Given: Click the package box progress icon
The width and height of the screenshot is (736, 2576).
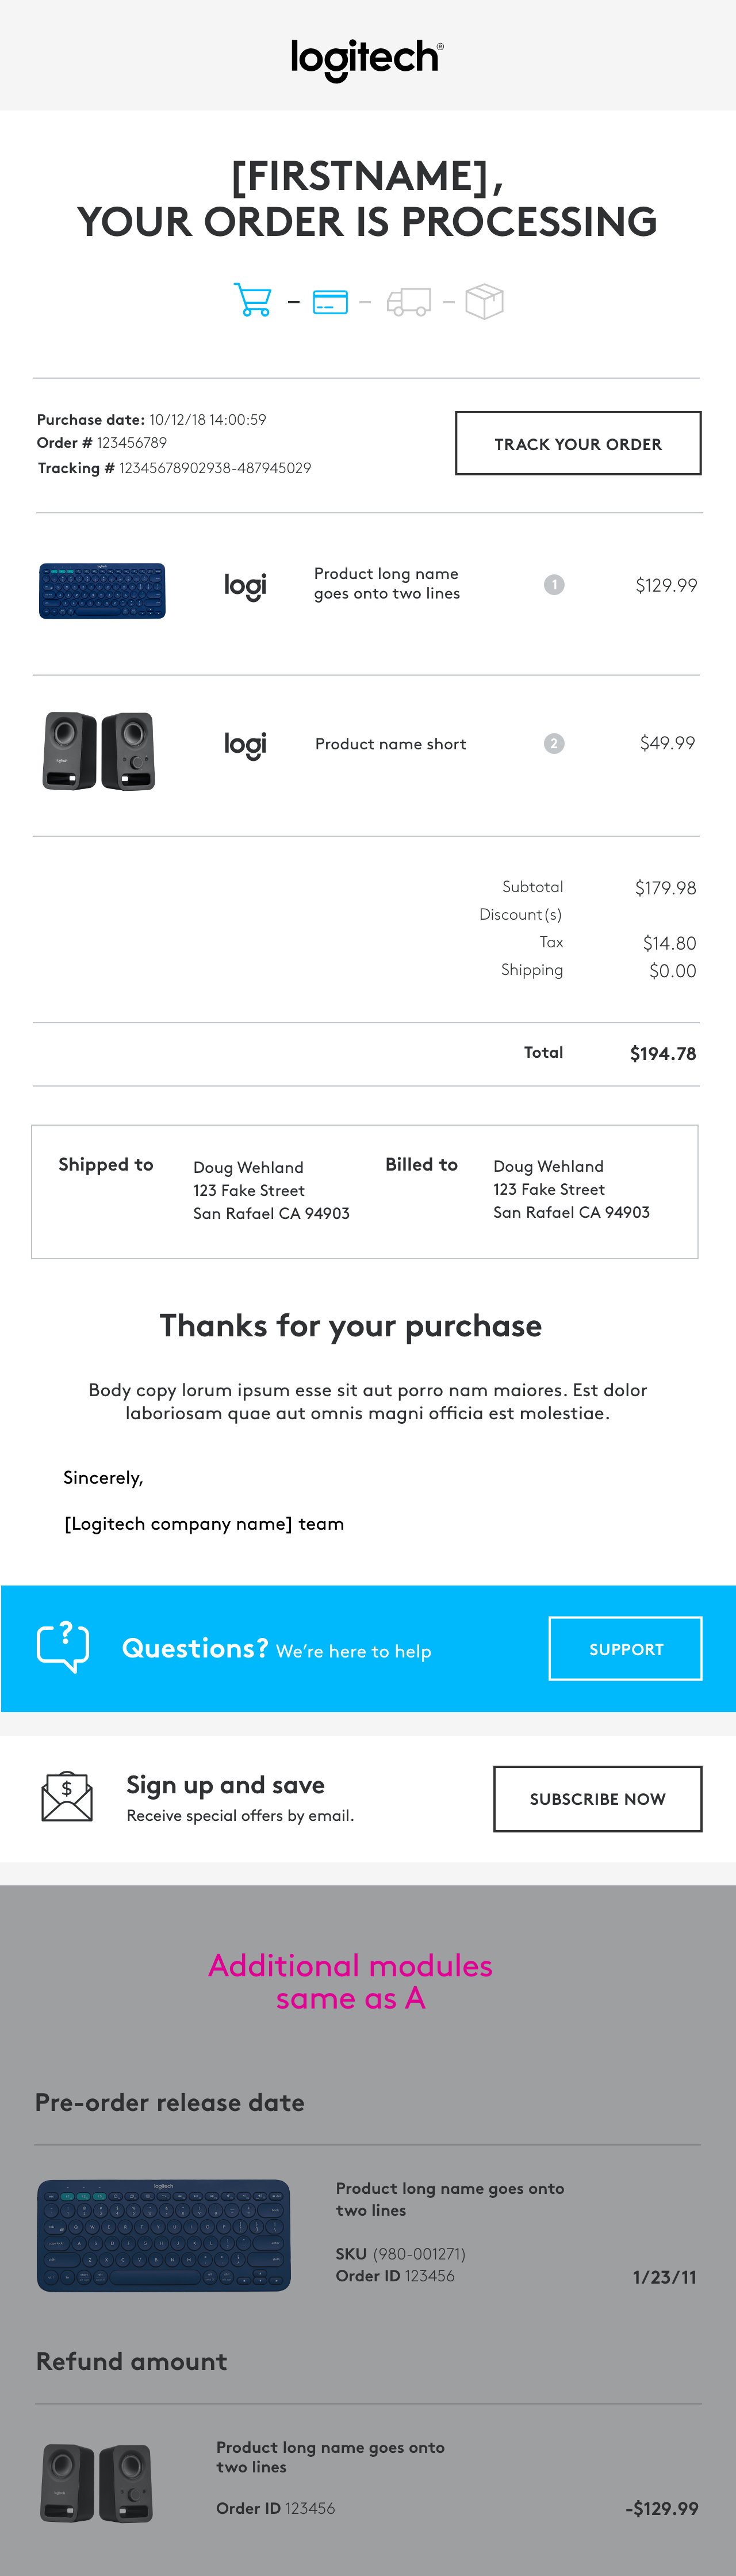Looking at the screenshot, I should coord(484,301).
